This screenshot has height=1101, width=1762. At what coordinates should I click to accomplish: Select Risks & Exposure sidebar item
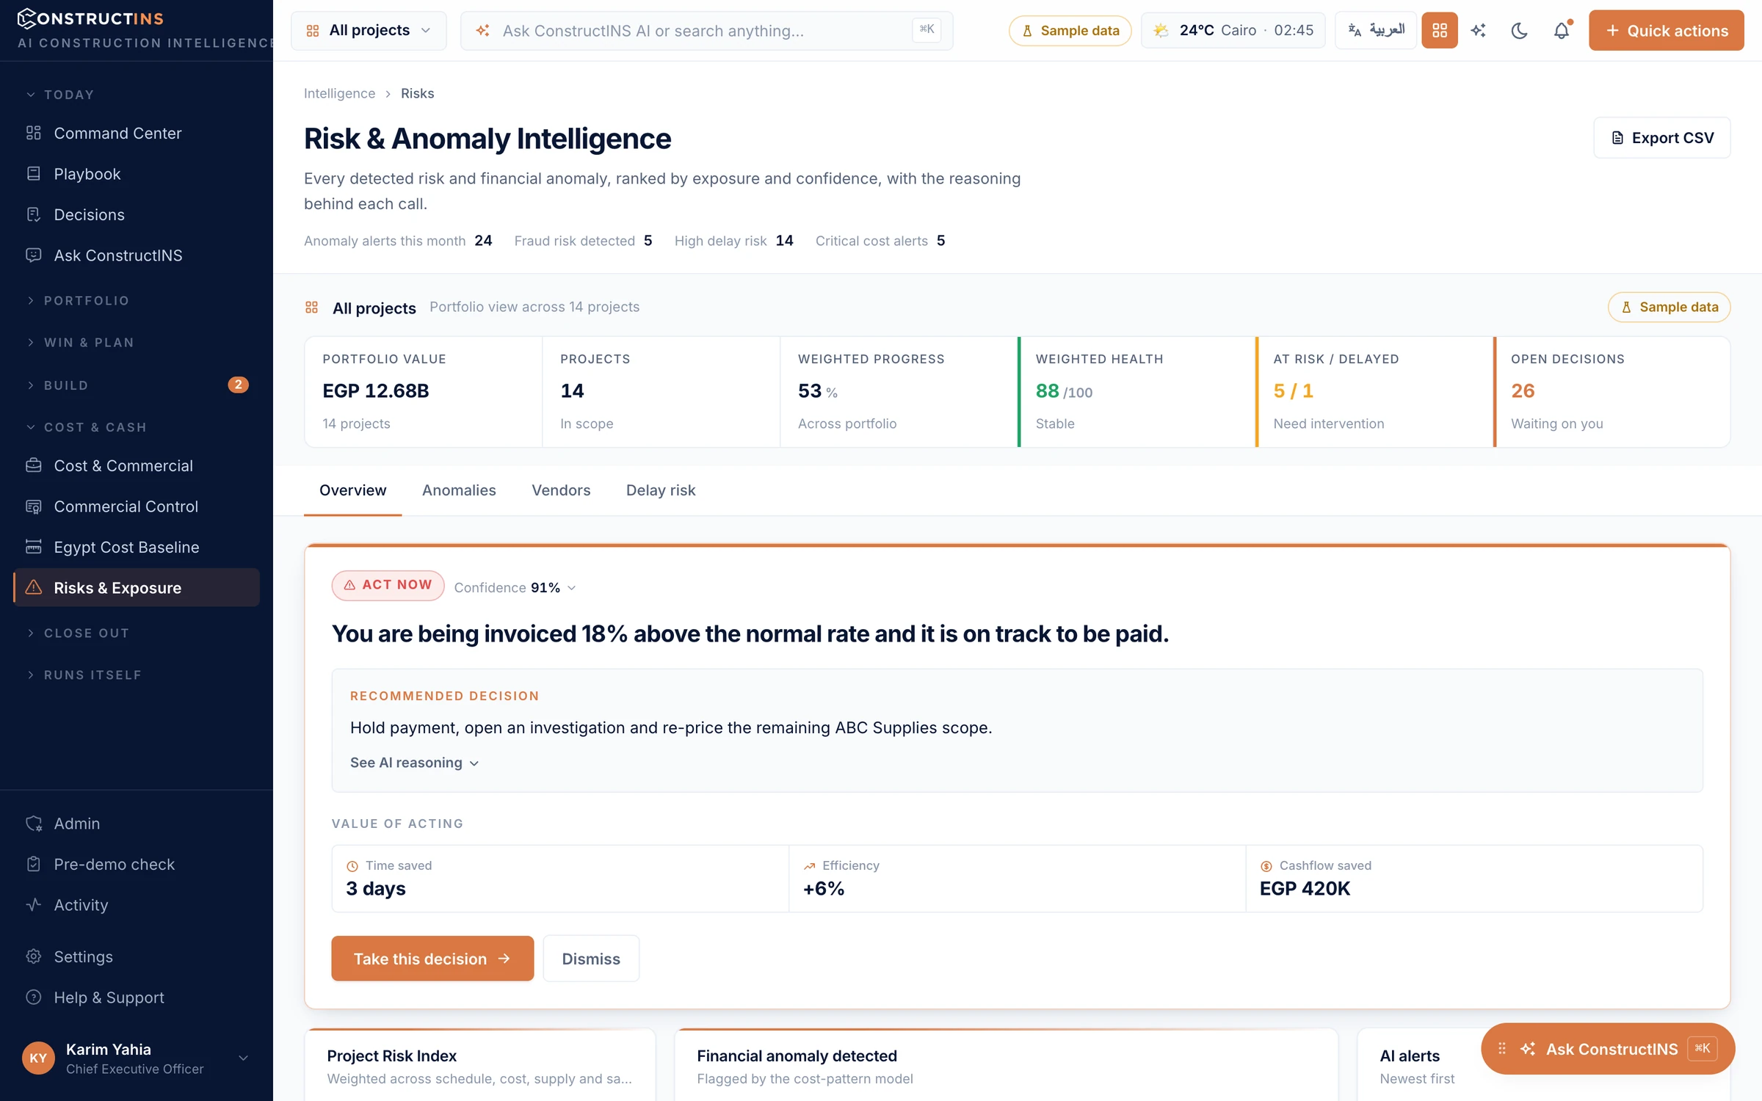tap(137, 587)
